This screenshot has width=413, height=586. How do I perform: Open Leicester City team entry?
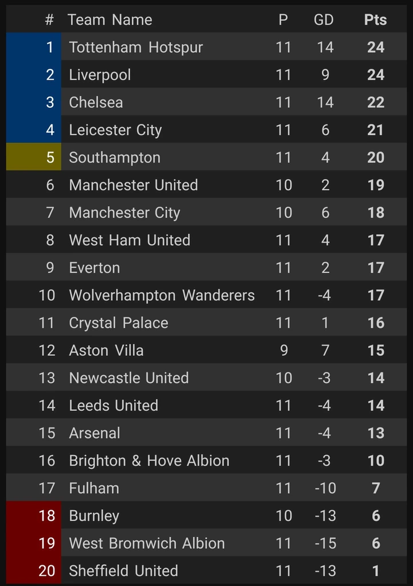(115, 130)
